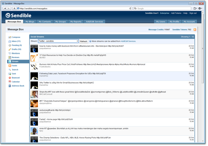Screen dimensions: 208x146
Task: Open the Pending (0) link
Action: [x=17, y=45]
